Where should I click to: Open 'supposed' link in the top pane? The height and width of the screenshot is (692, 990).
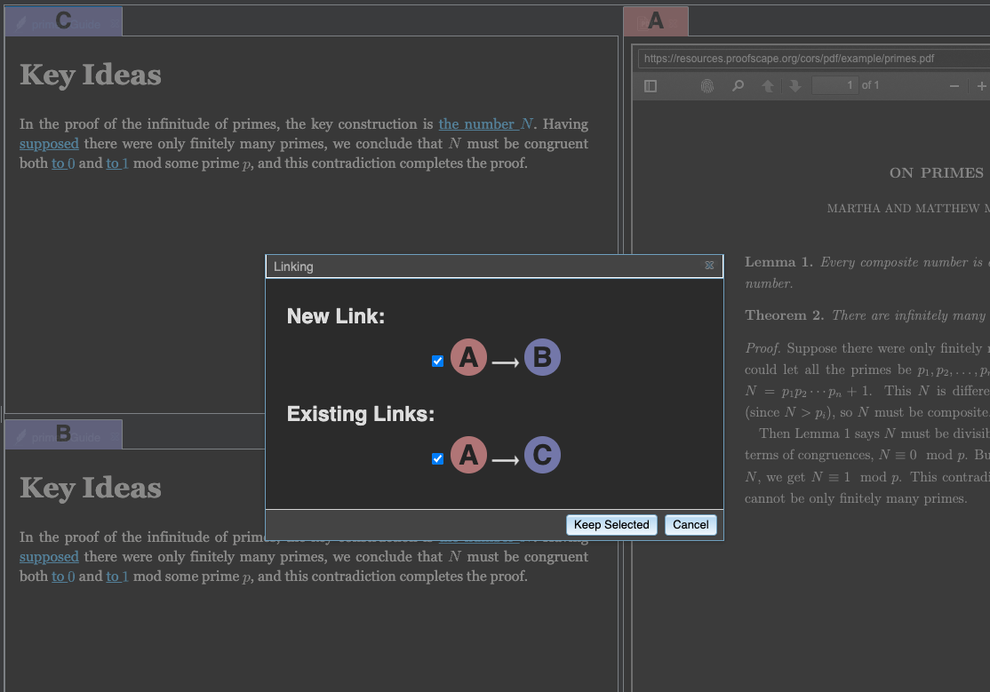[x=49, y=144]
